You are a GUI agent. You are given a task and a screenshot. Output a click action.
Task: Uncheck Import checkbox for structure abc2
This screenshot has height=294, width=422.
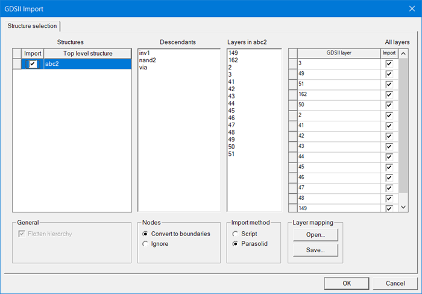(33, 64)
